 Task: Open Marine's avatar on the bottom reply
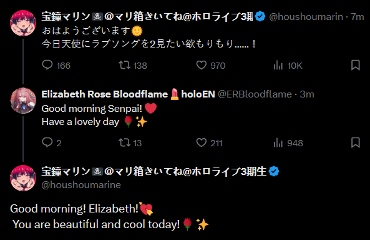(23, 178)
